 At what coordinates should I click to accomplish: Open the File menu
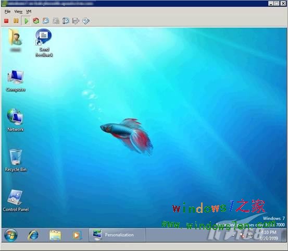(7, 11)
